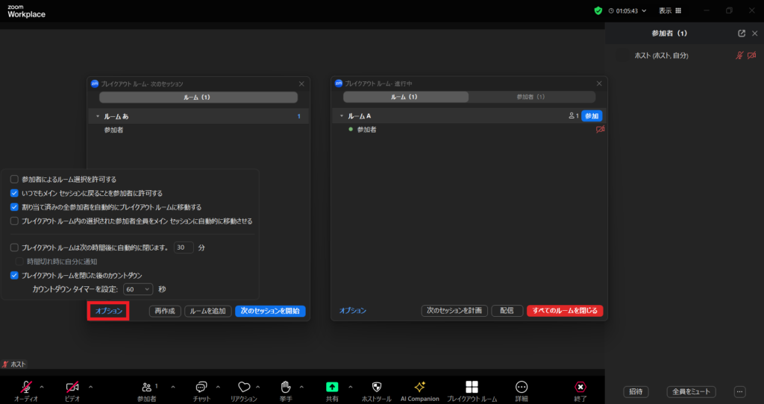Click the raise hand (挙手) icon
Viewport: 764px width, 404px height.
285,386
